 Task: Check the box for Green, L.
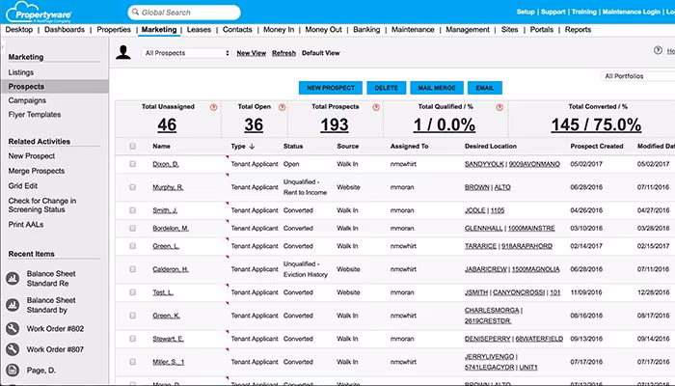click(x=133, y=246)
